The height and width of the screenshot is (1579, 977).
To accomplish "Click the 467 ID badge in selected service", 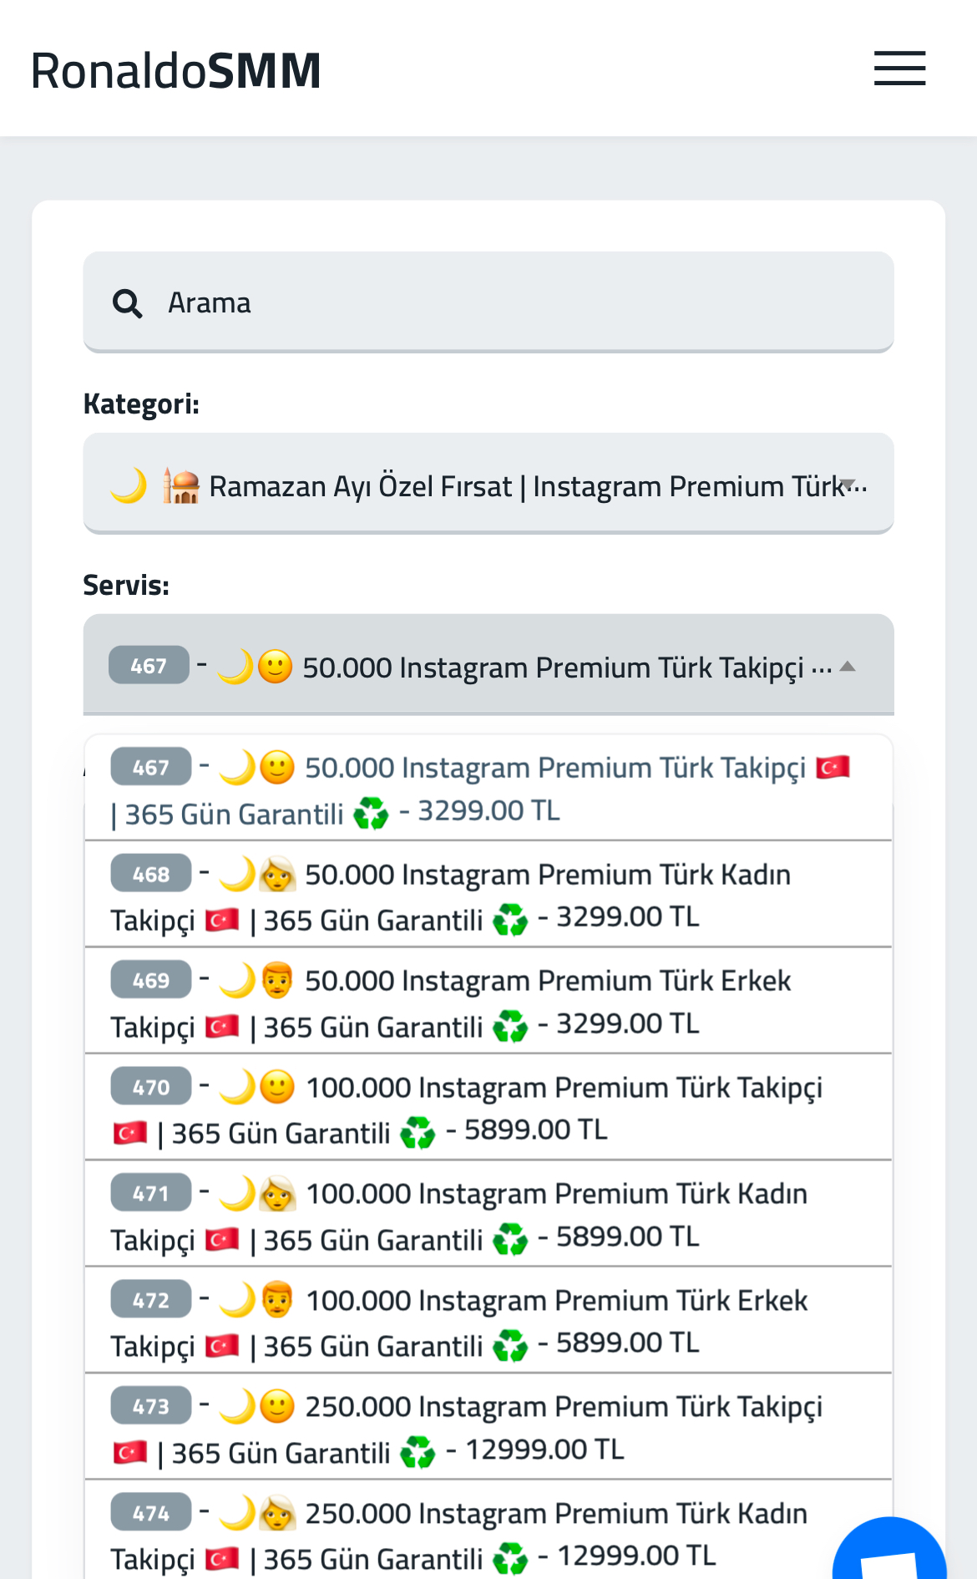I will [x=149, y=665].
